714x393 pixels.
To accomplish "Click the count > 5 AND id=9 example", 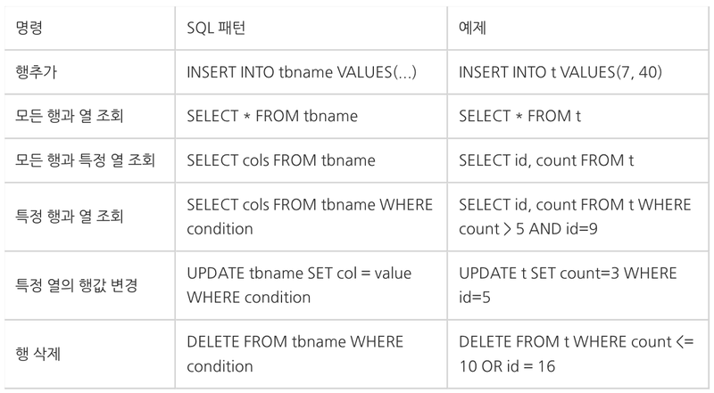I will click(x=528, y=229).
